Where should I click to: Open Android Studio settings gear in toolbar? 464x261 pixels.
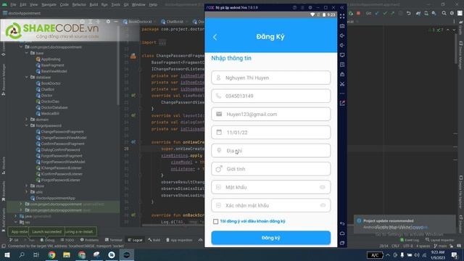pos(452,13)
